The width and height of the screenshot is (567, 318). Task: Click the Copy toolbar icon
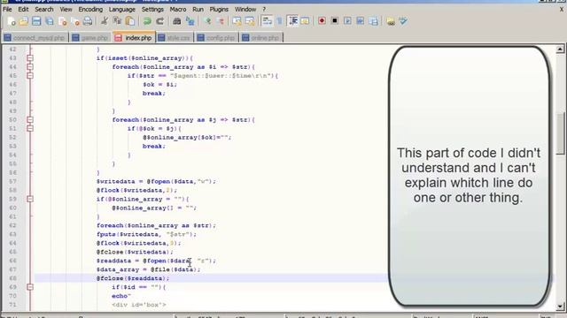pyautogui.click(x=117, y=21)
